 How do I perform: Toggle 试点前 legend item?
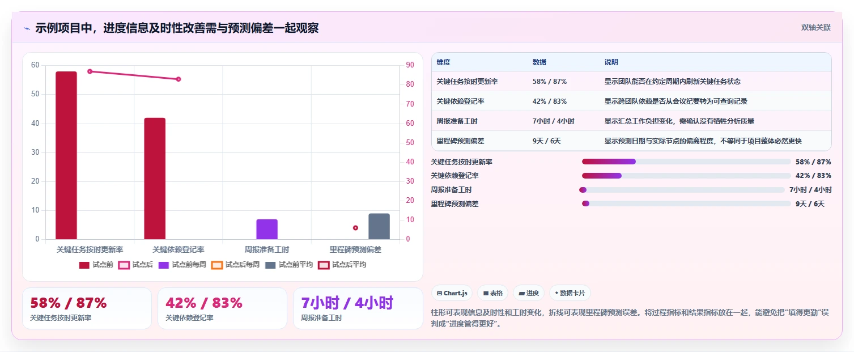pos(96,265)
